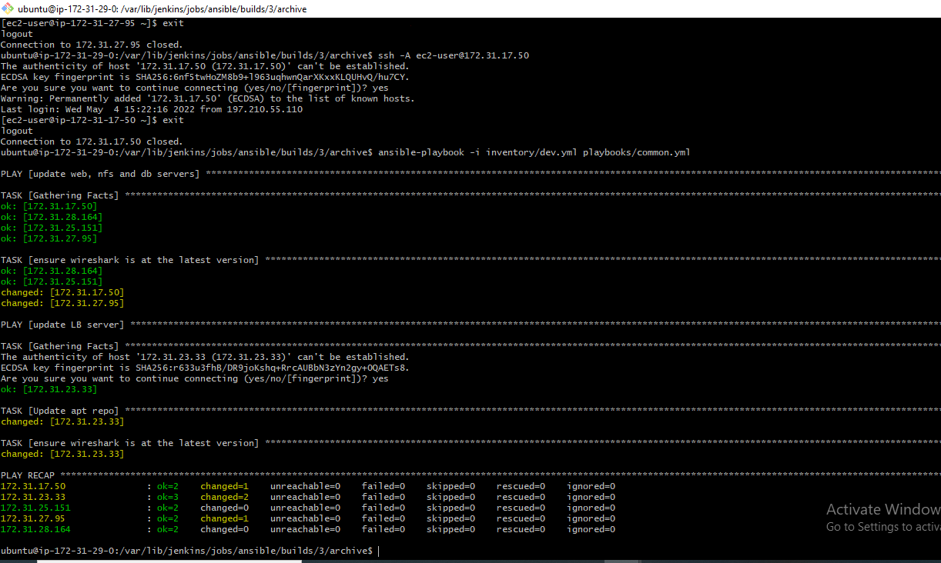Click the 'Last login: Wed May 4' line

(x=152, y=109)
